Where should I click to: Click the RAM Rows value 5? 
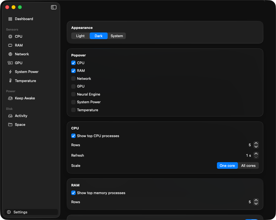tap(250, 202)
